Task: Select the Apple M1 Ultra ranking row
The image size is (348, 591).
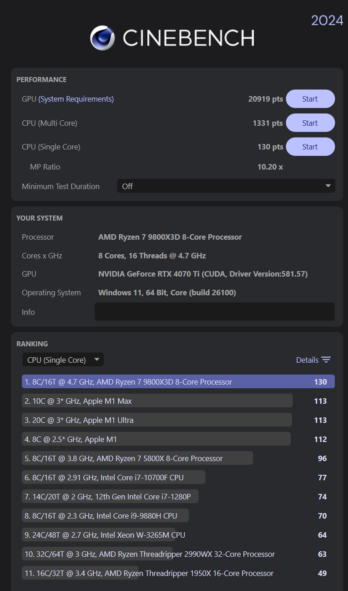Action: click(x=157, y=420)
